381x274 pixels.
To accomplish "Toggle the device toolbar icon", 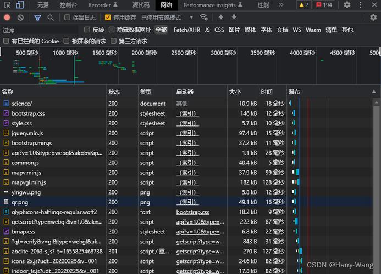I will pyautogui.click(x=20, y=5).
